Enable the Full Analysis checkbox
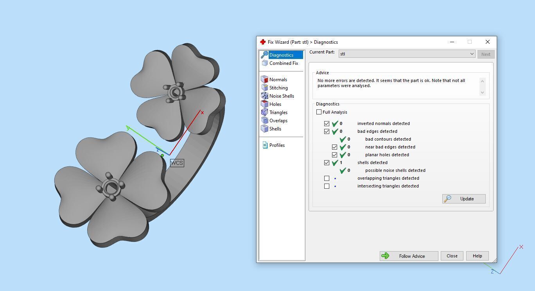 pos(319,112)
